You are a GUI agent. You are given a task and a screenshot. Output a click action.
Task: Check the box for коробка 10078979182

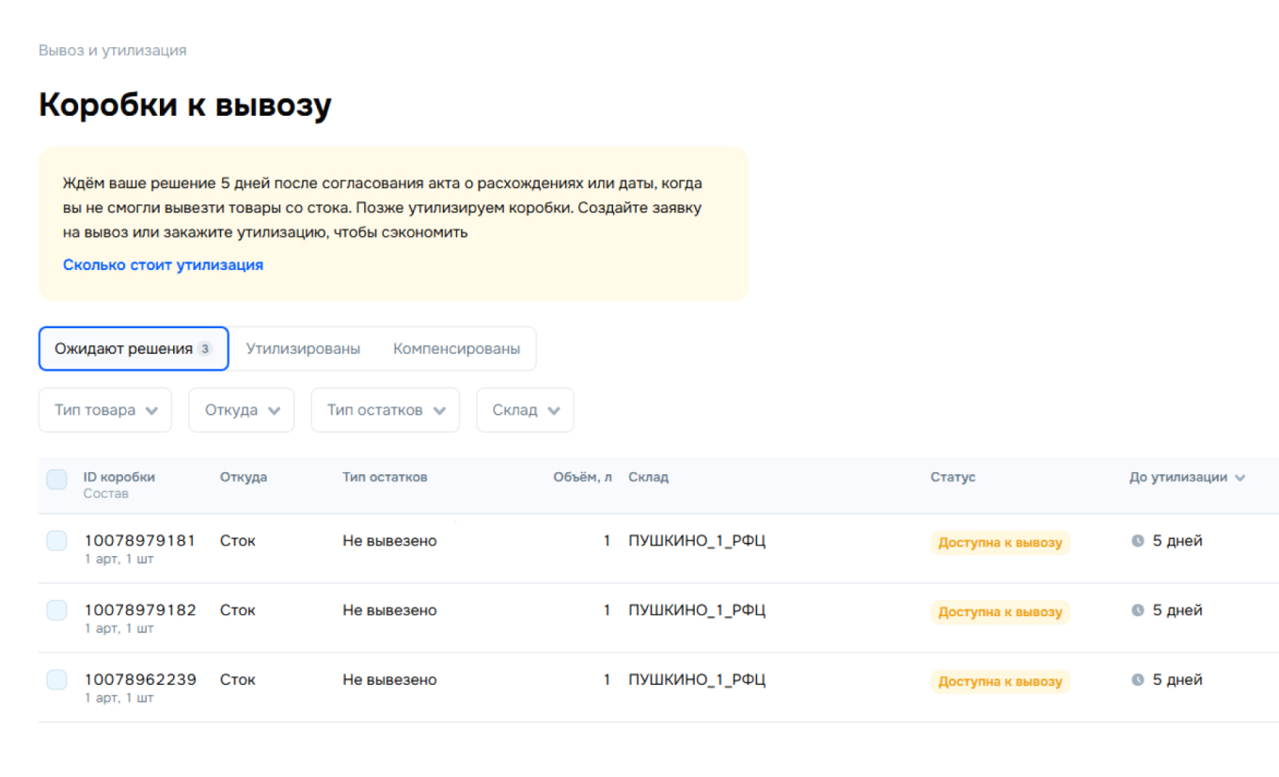pyautogui.click(x=56, y=610)
